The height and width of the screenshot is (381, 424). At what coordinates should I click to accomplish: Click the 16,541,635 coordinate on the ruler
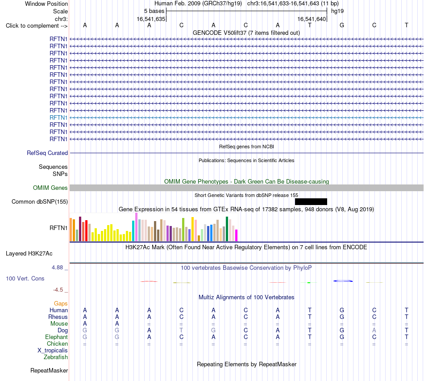(151, 19)
